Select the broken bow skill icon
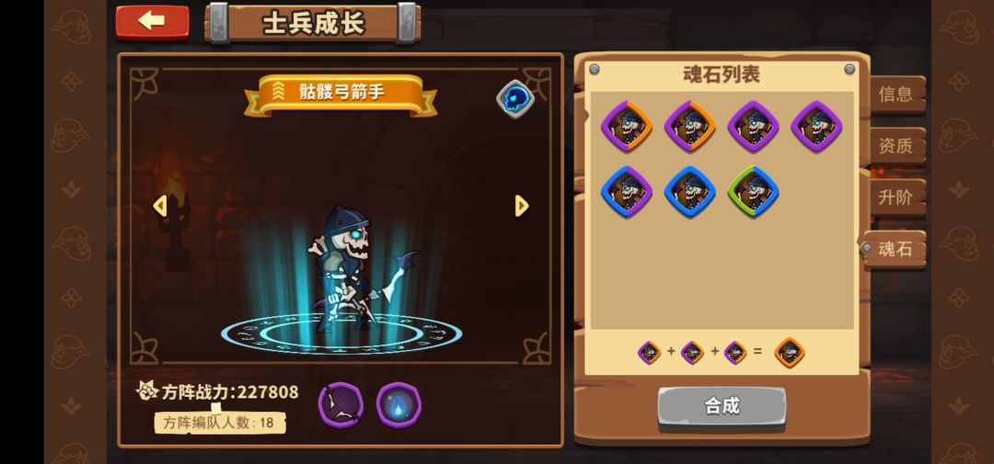Viewport: 994px width, 464px height. [x=341, y=405]
